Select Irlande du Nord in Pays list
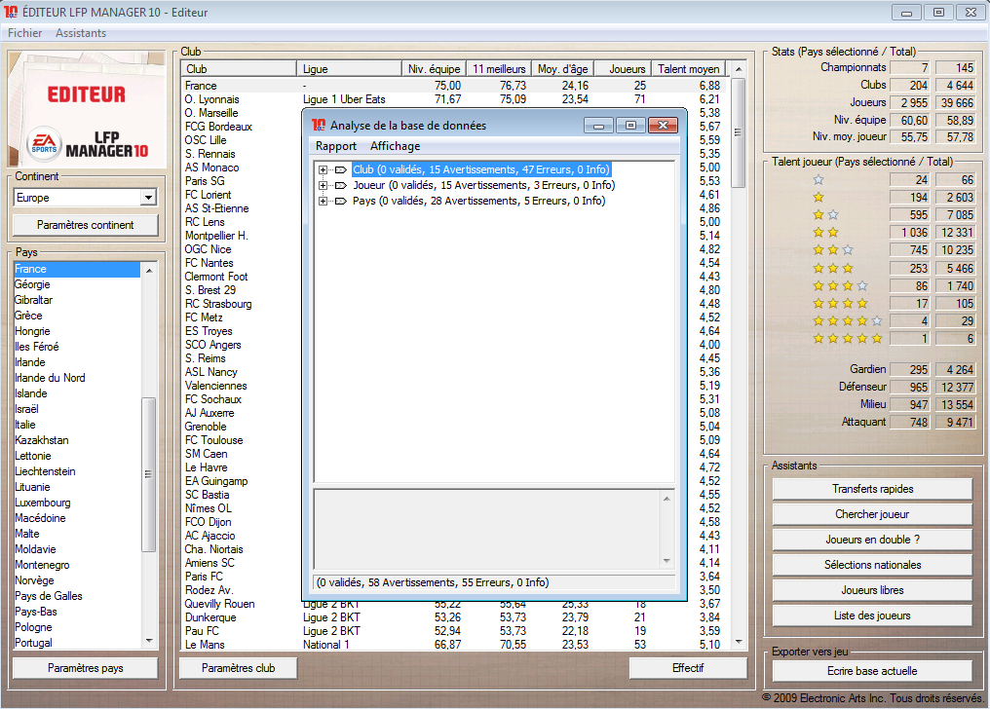 click(76, 378)
